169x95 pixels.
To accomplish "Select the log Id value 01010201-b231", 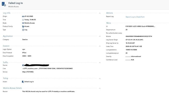I will [140, 26].
